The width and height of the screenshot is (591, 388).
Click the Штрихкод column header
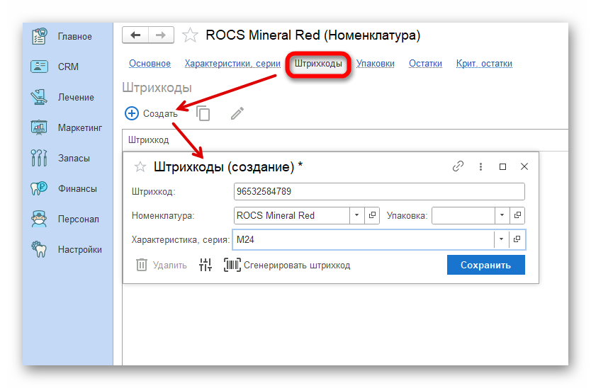pyautogui.click(x=149, y=140)
